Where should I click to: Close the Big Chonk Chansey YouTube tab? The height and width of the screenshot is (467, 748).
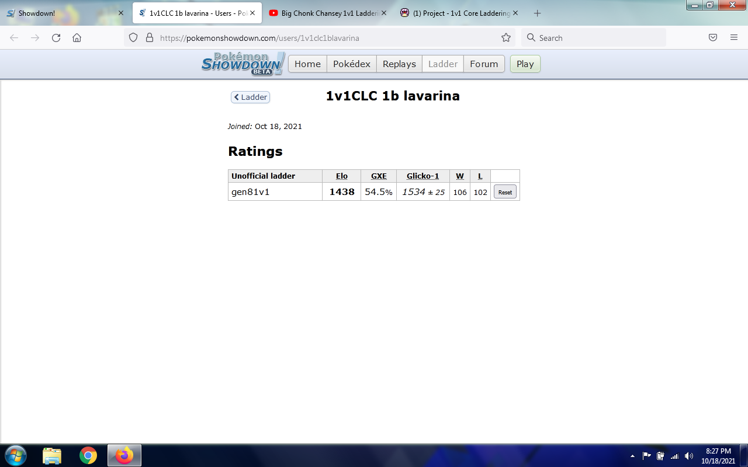pos(384,13)
